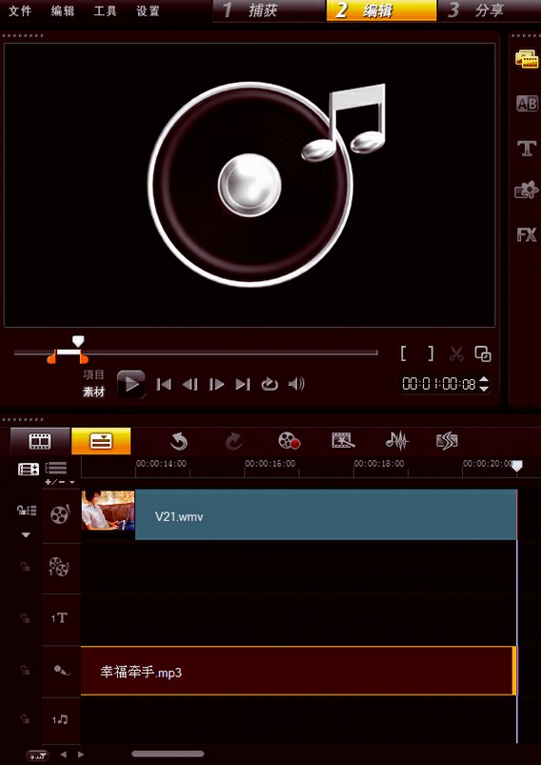The height and width of the screenshot is (765, 541).
Task: Select Project (项目) preview mode
Action: pos(93,374)
